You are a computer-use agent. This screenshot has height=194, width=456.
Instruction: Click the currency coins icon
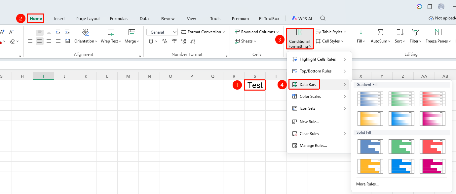point(151,41)
